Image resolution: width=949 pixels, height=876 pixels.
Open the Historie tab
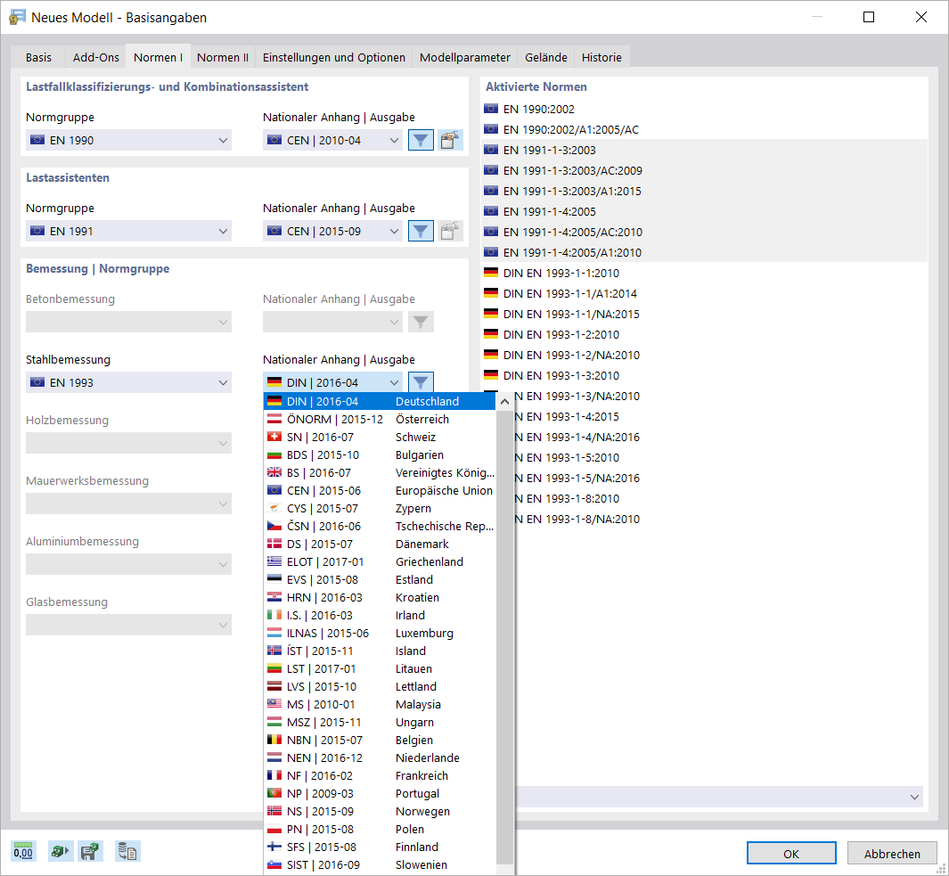[x=601, y=58]
